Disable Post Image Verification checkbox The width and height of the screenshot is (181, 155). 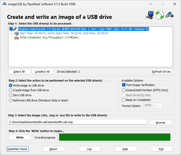point(124,85)
